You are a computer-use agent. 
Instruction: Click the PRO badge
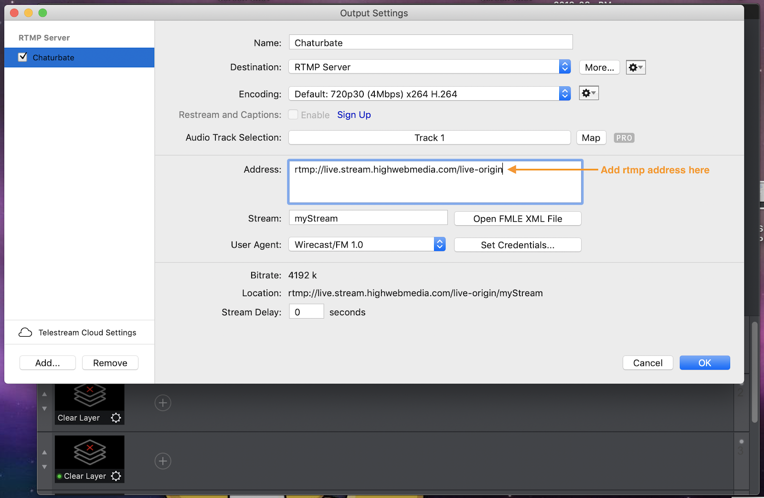624,138
